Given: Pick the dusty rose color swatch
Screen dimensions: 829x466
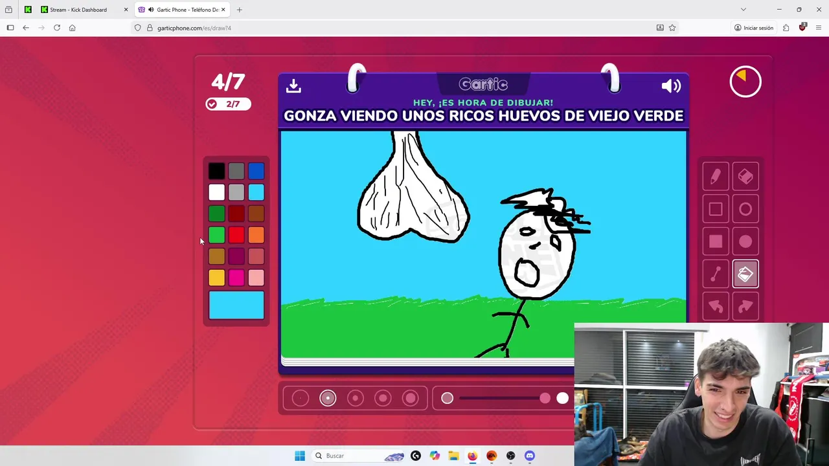Looking at the screenshot, I should (256, 256).
